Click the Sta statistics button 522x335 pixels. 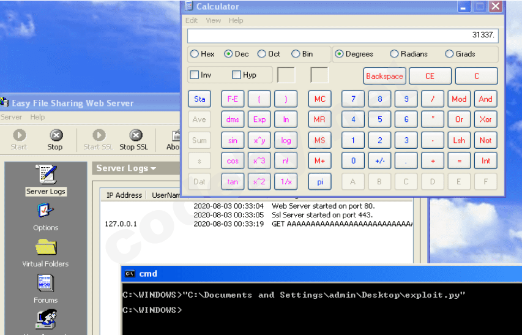pyautogui.click(x=199, y=99)
